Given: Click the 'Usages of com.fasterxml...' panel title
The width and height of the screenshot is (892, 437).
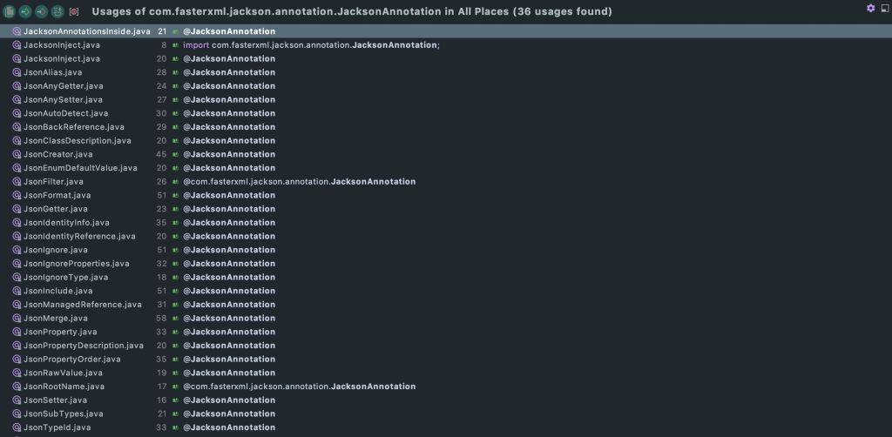Looking at the screenshot, I should tap(352, 11).
